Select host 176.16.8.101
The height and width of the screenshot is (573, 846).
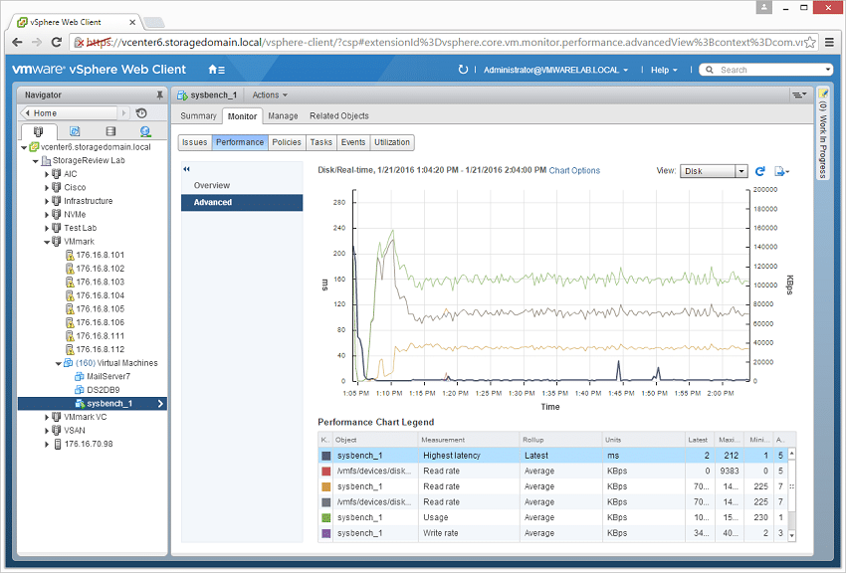(100, 255)
